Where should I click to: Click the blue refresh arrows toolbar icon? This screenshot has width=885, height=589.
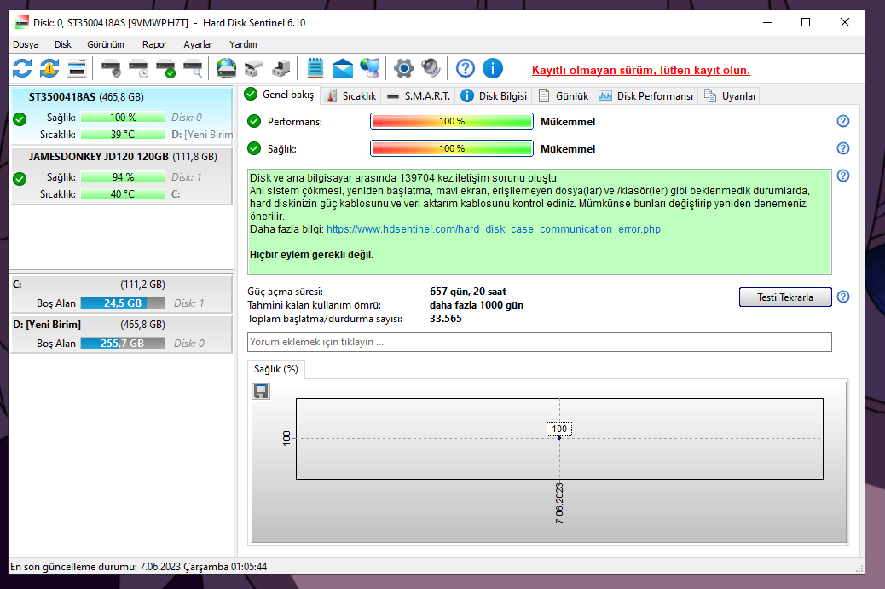click(22, 69)
